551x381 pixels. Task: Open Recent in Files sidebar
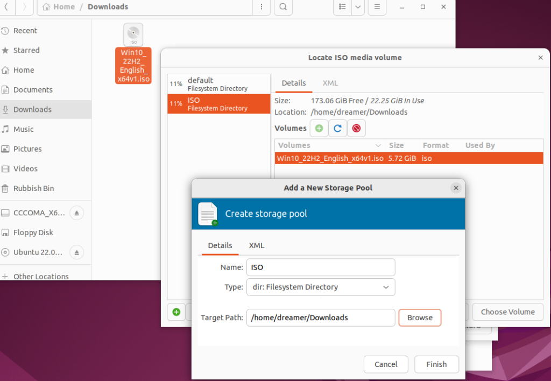coord(46,31)
